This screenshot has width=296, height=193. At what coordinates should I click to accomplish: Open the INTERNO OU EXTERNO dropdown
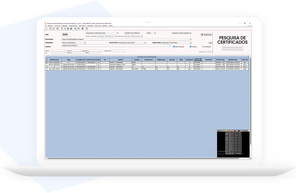[x=132, y=33]
